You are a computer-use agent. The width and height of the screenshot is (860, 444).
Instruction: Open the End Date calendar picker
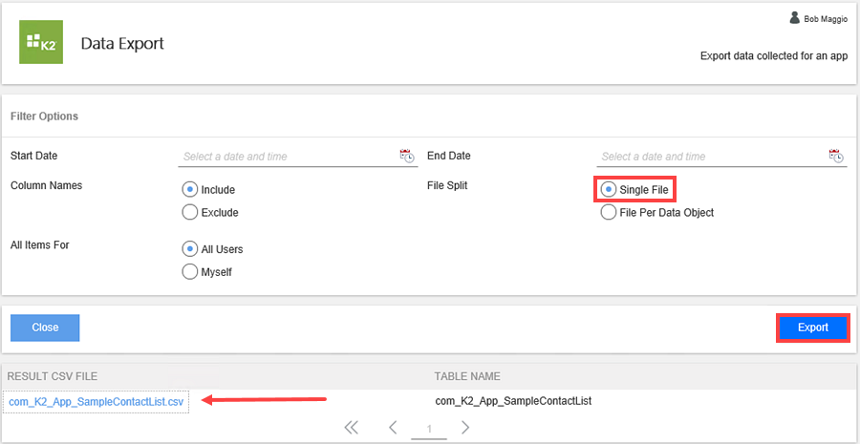click(x=836, y=156)
